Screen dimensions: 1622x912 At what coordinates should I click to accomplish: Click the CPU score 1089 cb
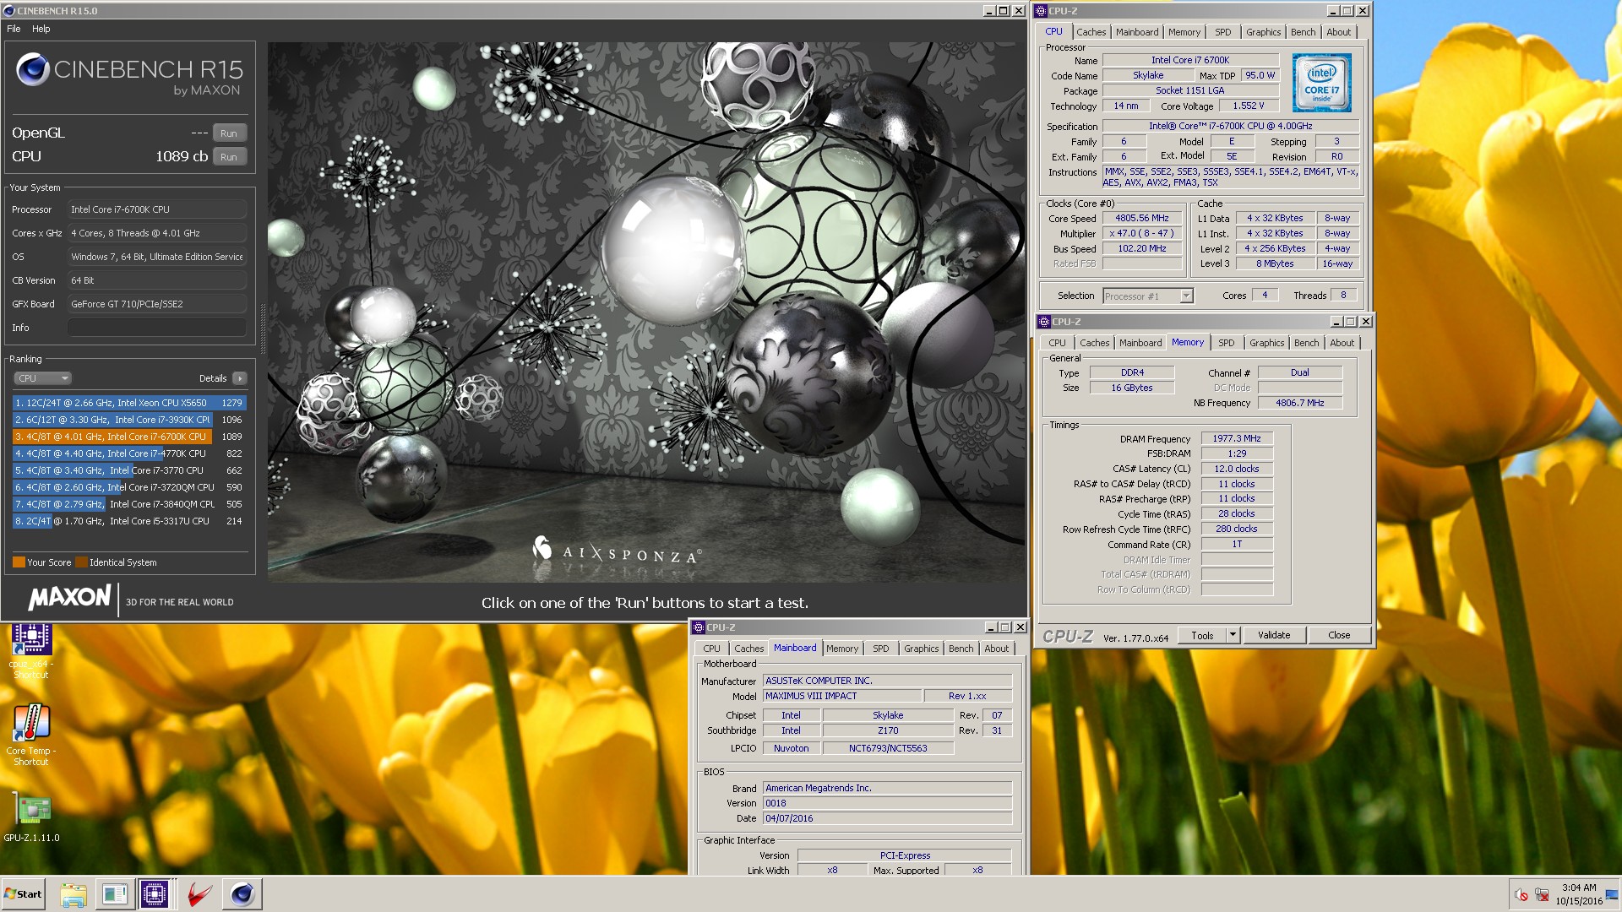click(182, 156)
